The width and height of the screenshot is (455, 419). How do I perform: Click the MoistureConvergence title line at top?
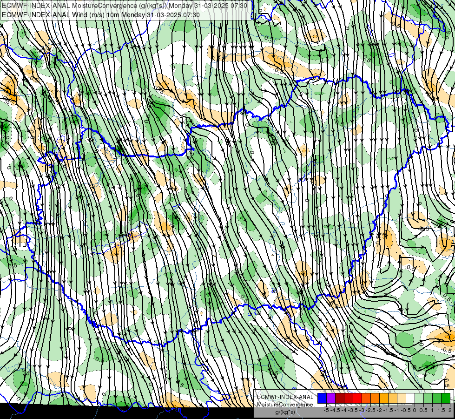(x=125, y=6)
